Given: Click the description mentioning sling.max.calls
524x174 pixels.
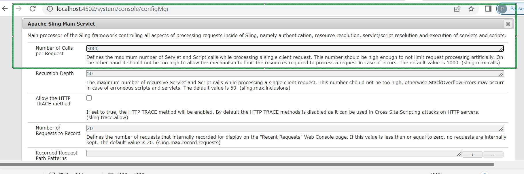Looking at the screenshot, I should coord(295,60).
